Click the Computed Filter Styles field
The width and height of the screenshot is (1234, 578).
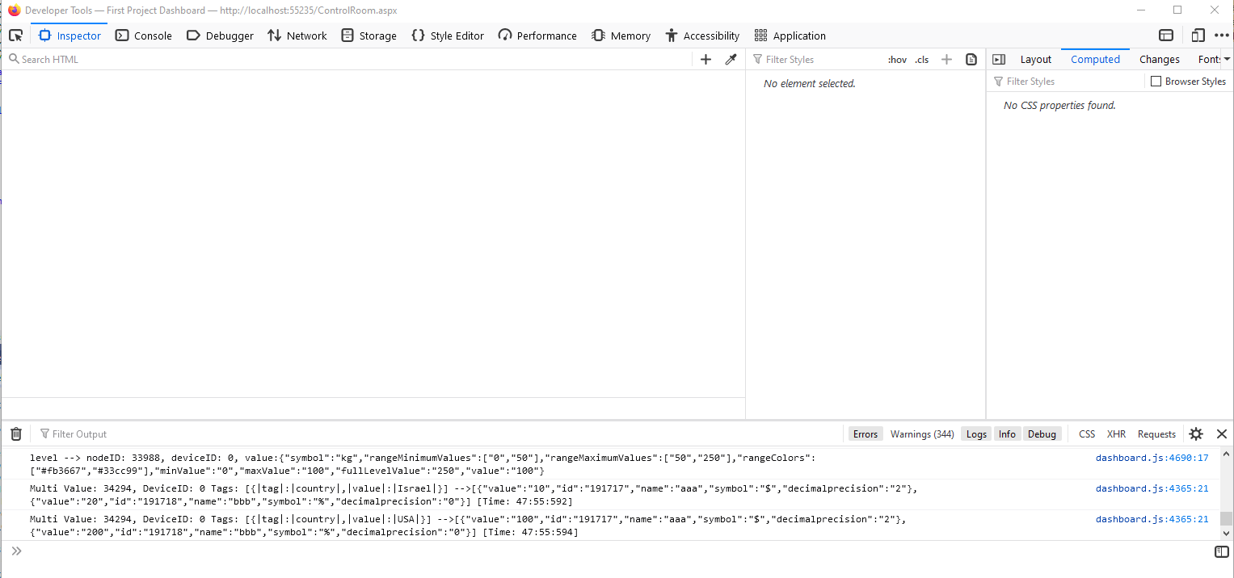click(x=1067, y=82)
